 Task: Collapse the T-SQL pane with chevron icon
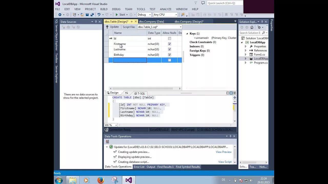click(234, 93)
